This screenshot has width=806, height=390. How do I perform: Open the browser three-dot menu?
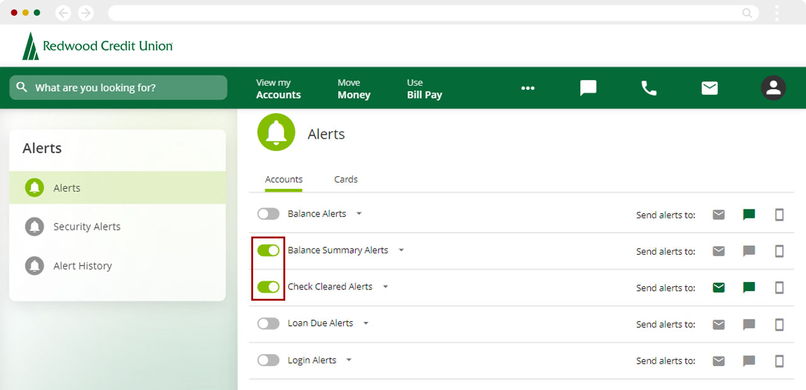pyautogui.click(x=777, y=13)
